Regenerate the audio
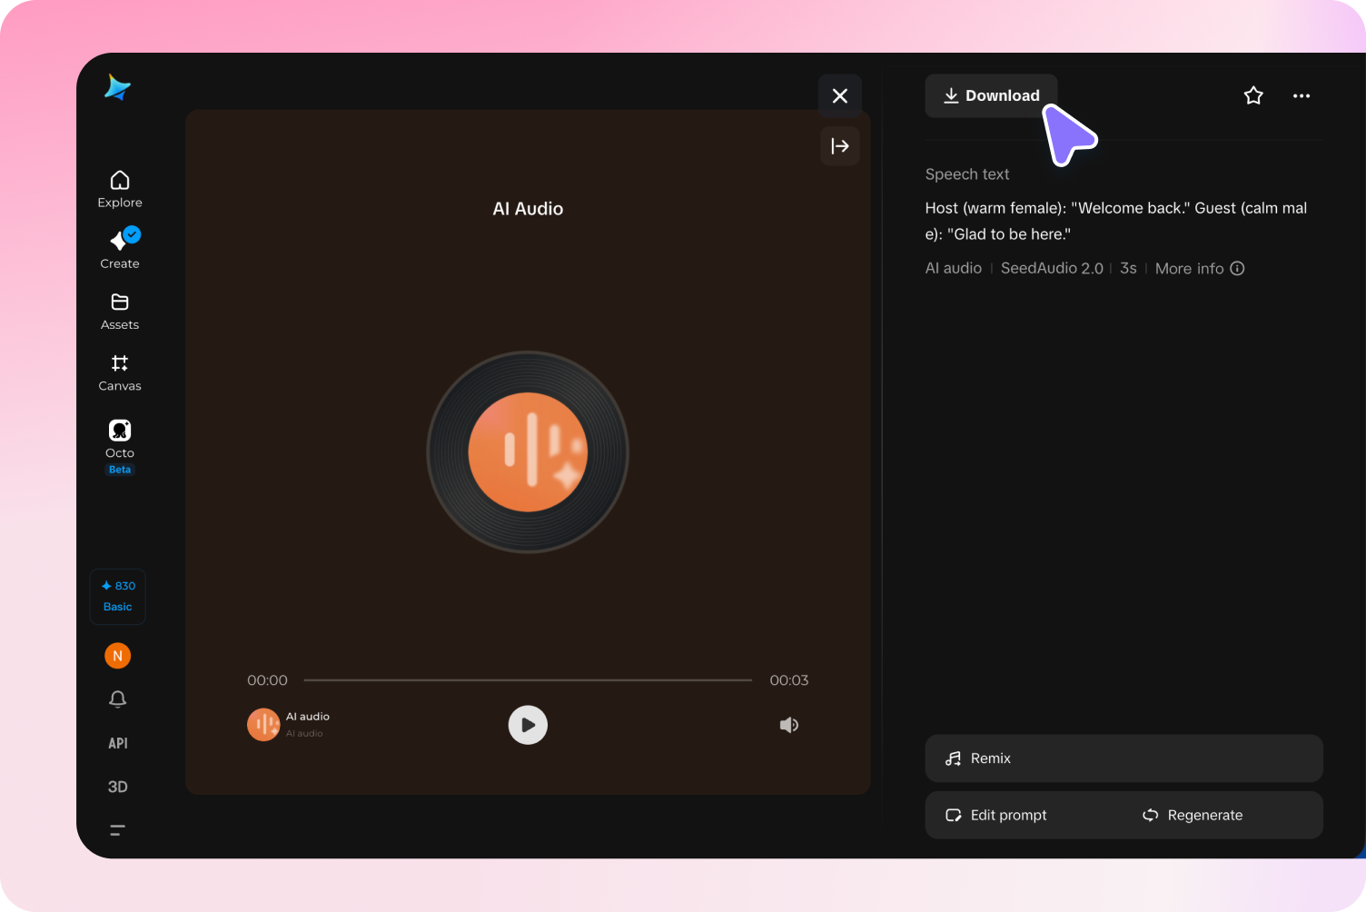The height and width of the screenshot is (912, 1366). click(1193, 815)
